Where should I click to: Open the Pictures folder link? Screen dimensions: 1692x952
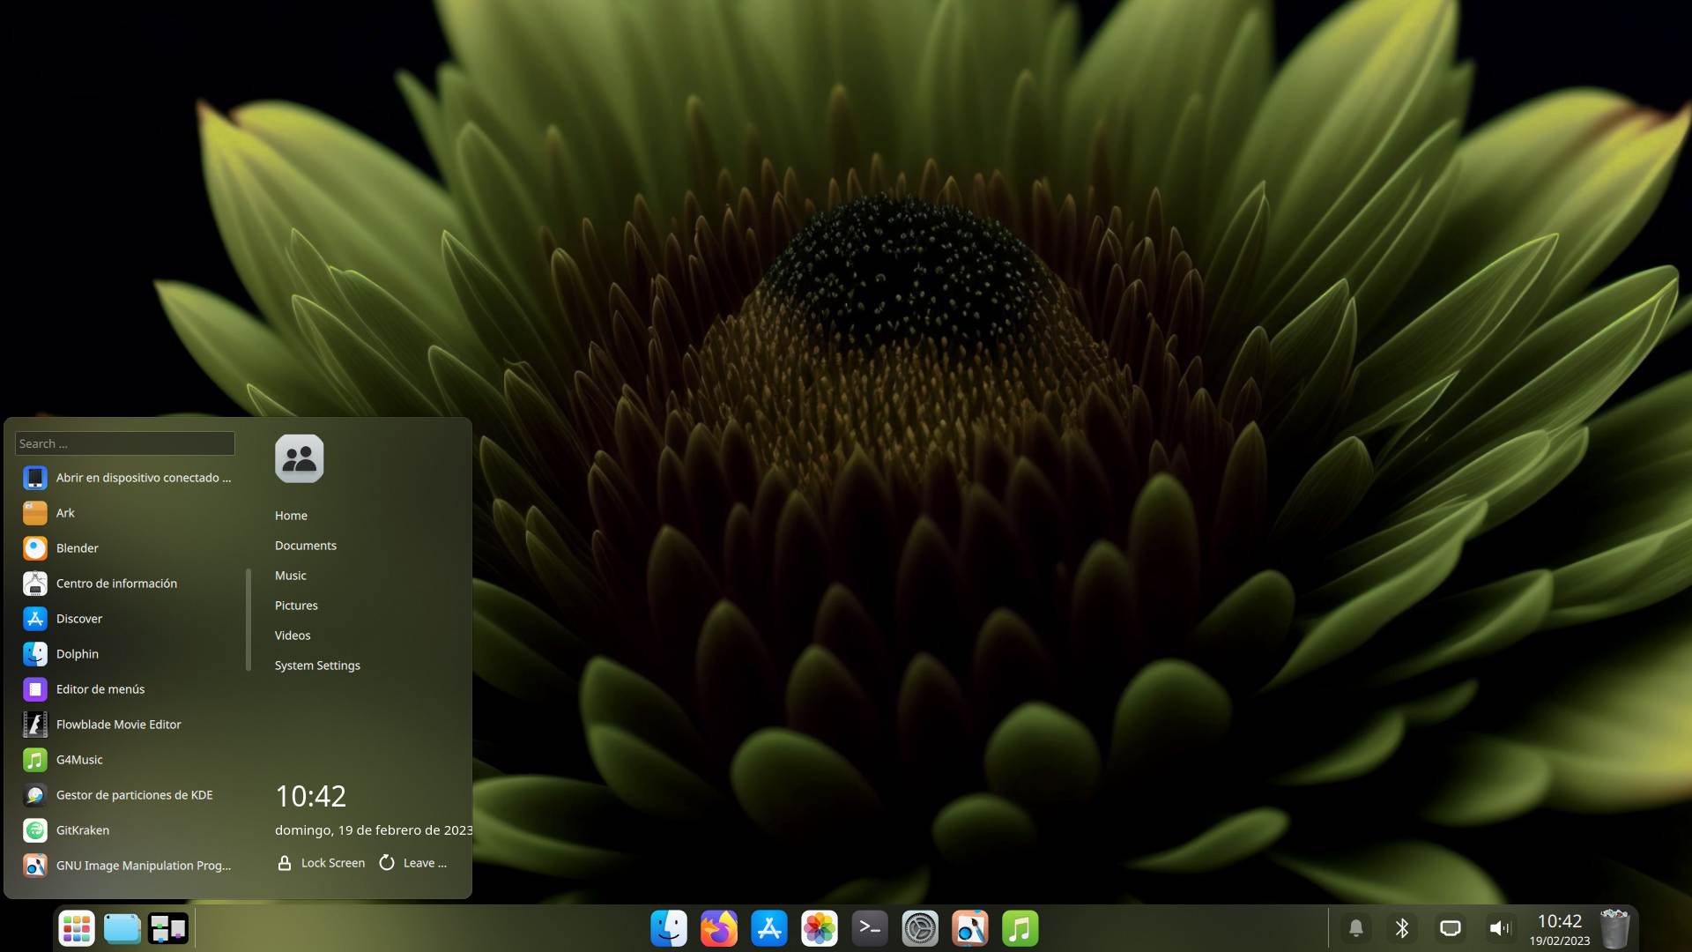tap(296, 606)
